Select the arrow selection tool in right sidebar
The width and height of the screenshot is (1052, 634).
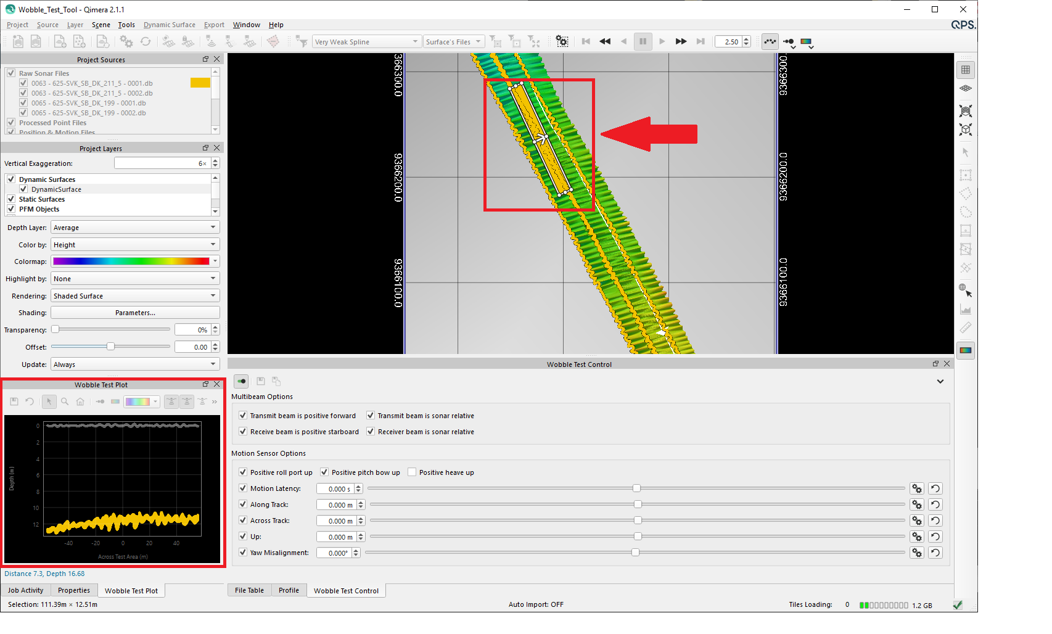tap(966, 152)
